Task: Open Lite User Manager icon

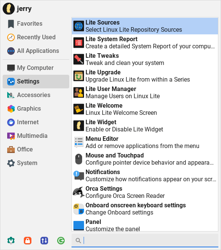Action: point(79,93)
